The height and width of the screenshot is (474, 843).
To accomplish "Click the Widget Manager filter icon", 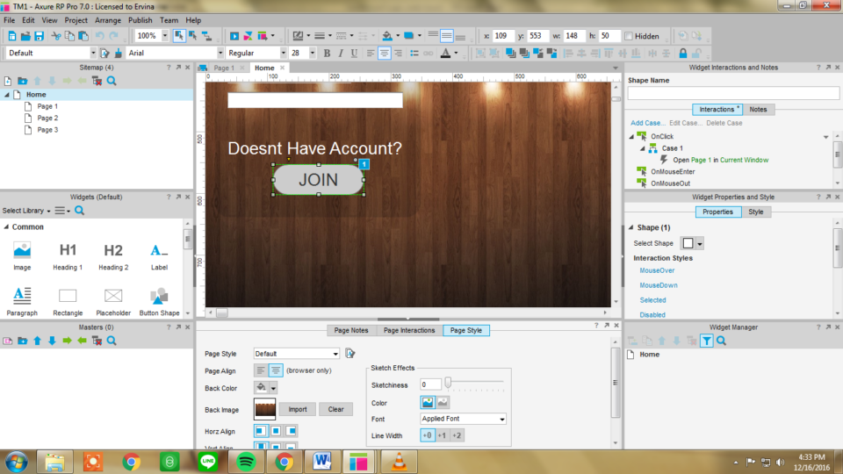I will pos(706,341).
